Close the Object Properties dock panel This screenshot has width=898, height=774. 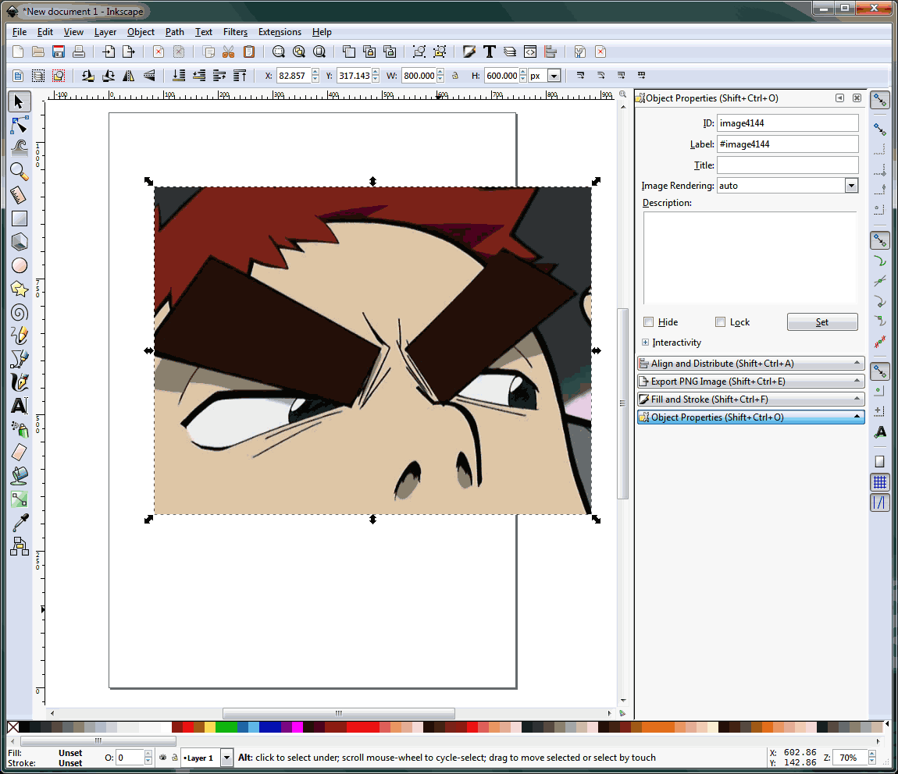pos(857,98)
